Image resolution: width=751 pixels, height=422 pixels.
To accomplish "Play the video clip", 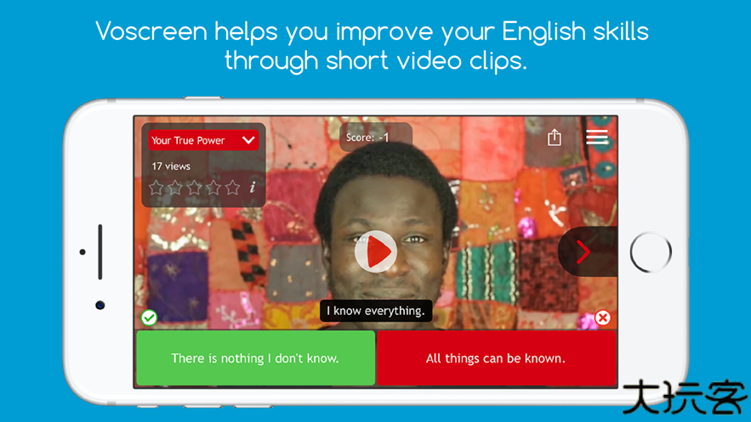I will [x=376, y=251].
